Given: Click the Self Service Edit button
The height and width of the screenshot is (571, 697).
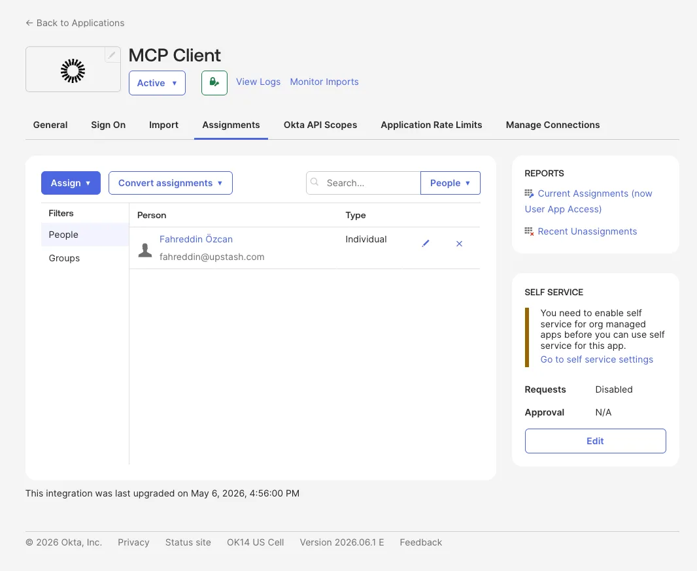Looking at the screenshot, I should coord(595,441).
